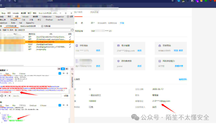
Task: Click the trade password lock icon
Action: (160, 45)
